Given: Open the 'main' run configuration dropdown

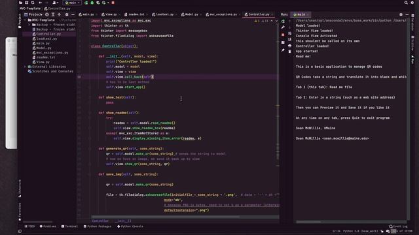Looking at the screenshot, I should [73, 3].
